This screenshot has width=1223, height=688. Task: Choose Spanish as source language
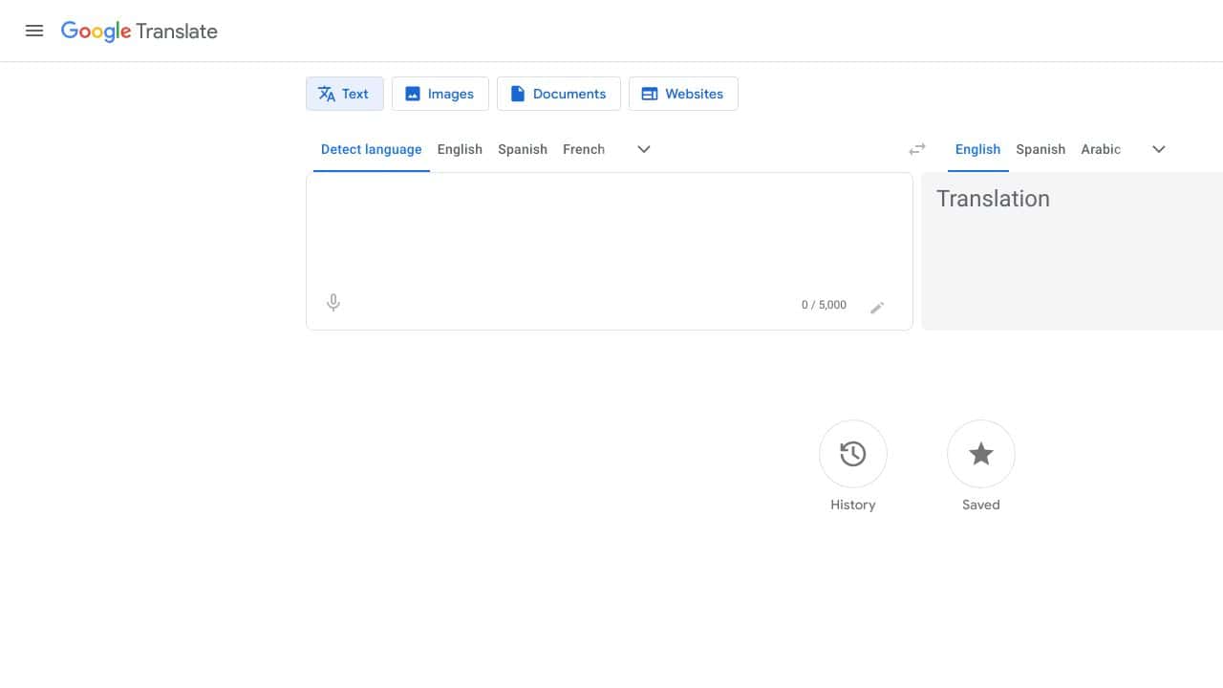pos(523,149)
